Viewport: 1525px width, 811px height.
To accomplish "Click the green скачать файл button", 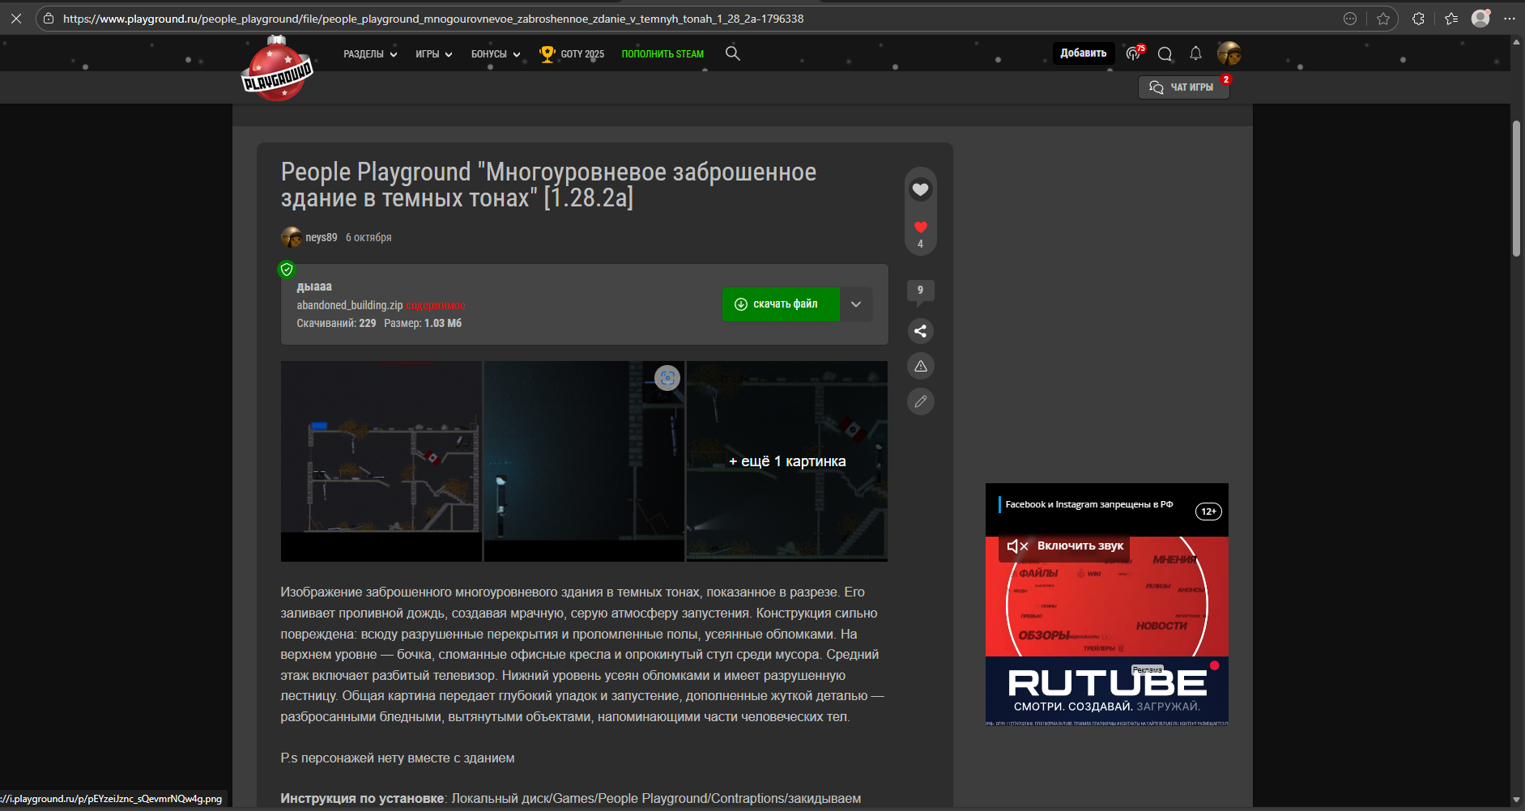I will pyautogui.click(x=780, y=304).
